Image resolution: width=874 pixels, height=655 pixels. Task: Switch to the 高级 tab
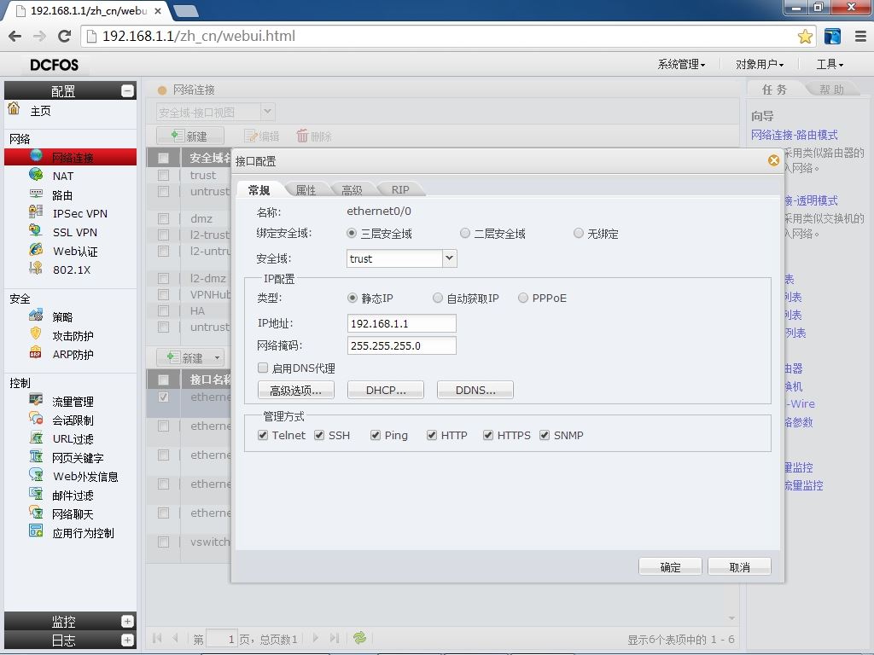pos(352,190)
